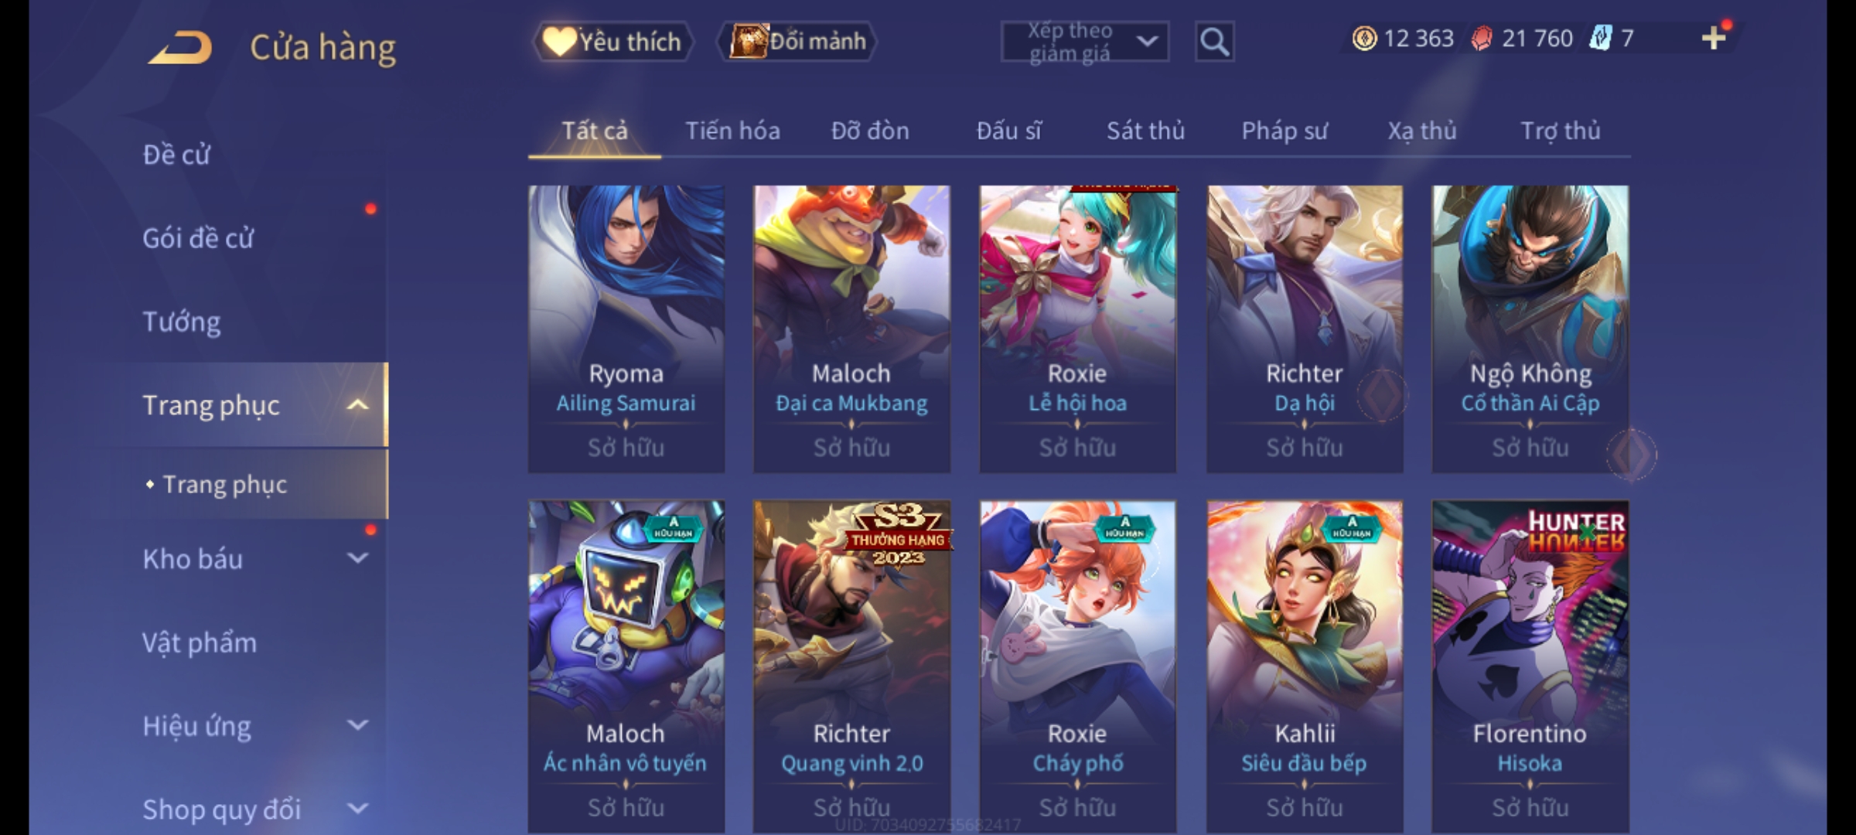The width and height of the screenshot is (1856, 835).
Task: Switch to the Tiến hóa tab
Action: click(x=732, y=131)
